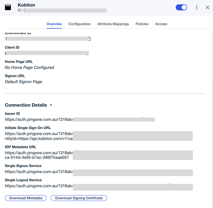
Task: Select the Overview tab
Action: [54, 24]
